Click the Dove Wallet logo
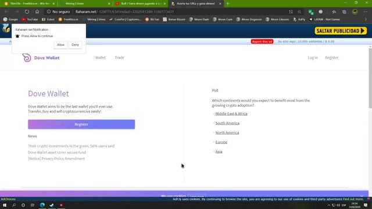The width and height of the screenshot is (372, 209). pos(41,57)
